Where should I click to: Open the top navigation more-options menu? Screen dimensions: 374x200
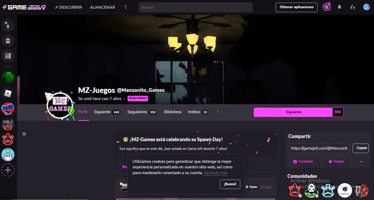coord(125,7)
